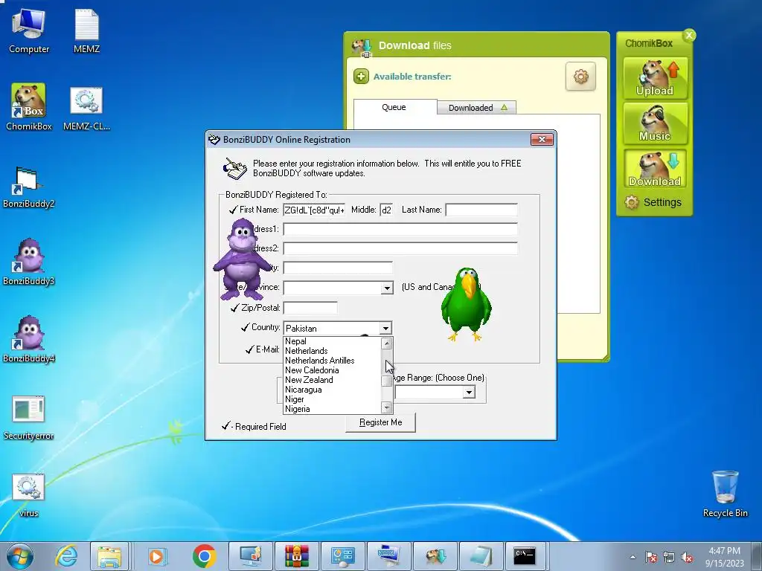Image resolution: width=762 pixels, height=571 pixels.
Task: Open the Computer desktop icon
Action: 29,30
